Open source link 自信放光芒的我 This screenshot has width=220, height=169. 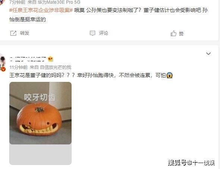pos(56,67)
